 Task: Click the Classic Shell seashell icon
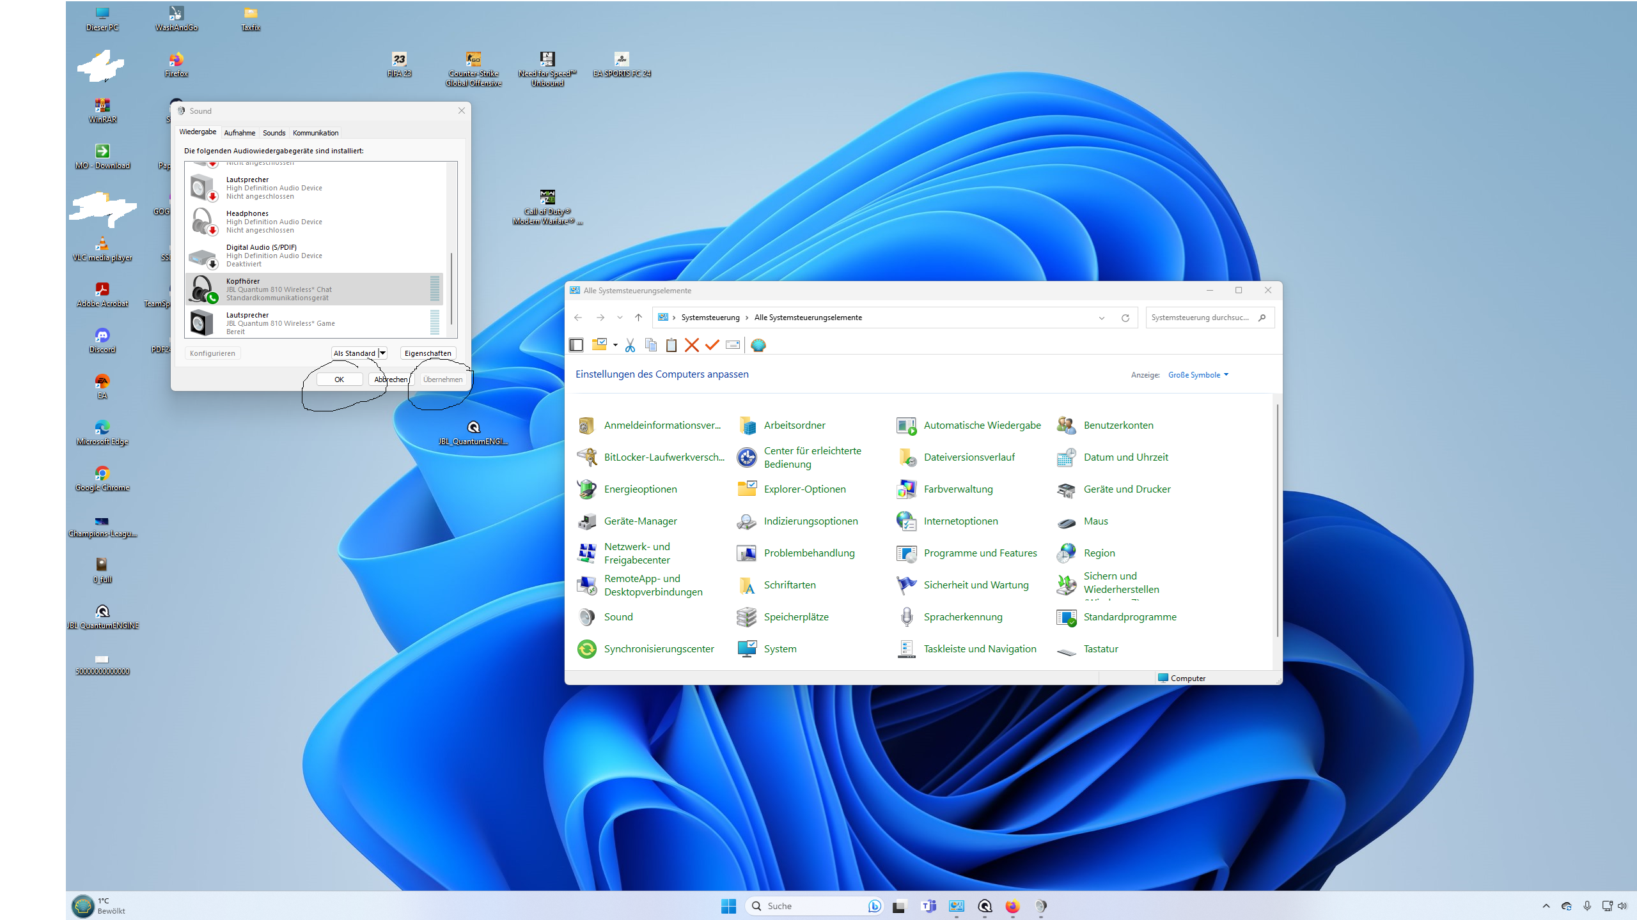[x=758, y=345]
